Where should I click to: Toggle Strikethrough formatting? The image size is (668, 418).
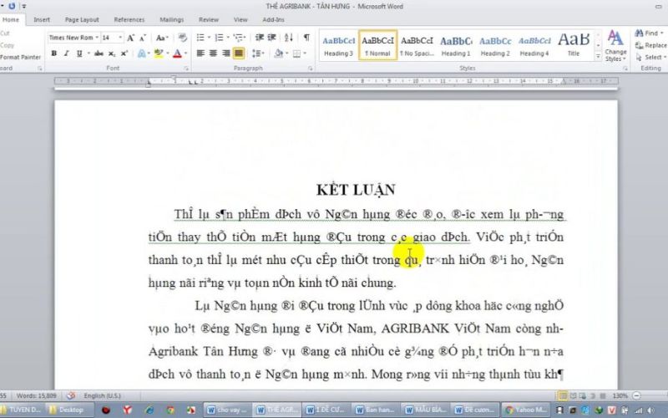coord(99,54)
